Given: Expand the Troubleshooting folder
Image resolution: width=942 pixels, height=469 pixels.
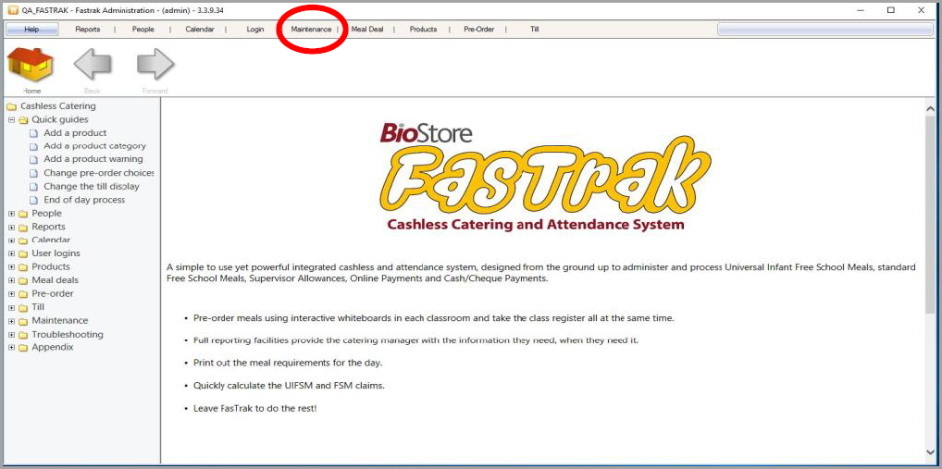Looking at the screenshot, I should point(11,335).
